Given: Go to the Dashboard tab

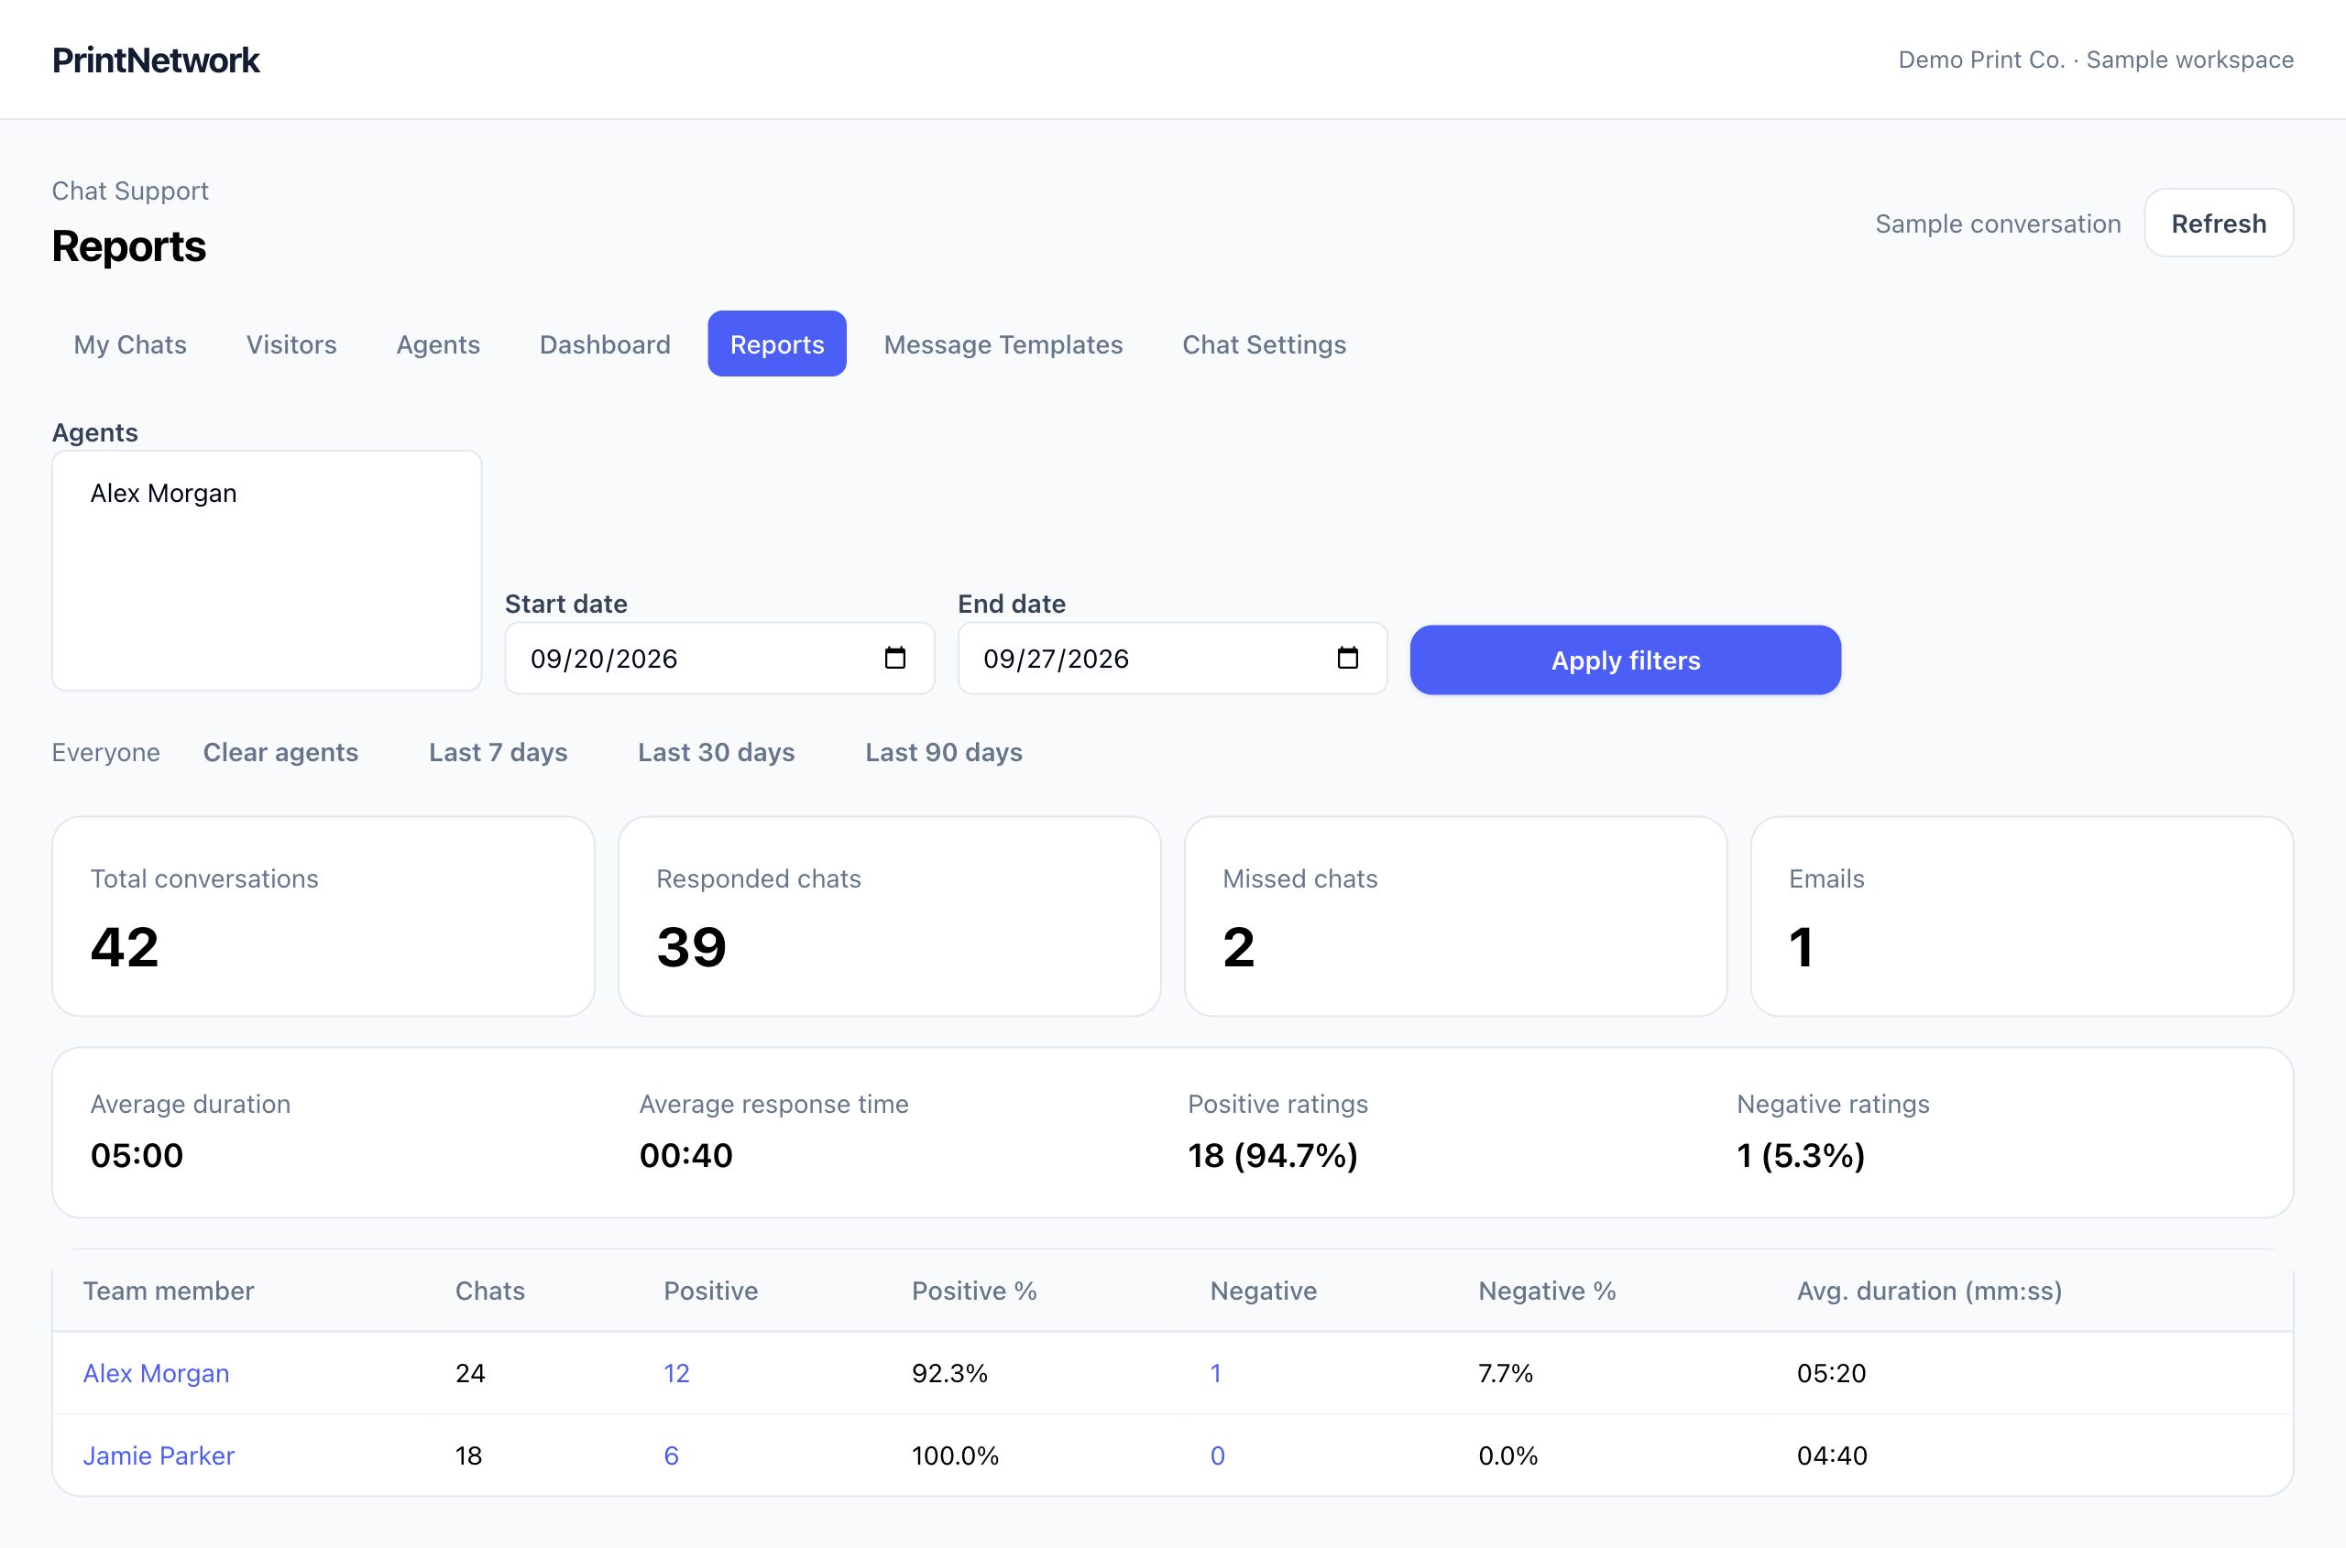Looking at the screenshot, I should pos(605,344).
